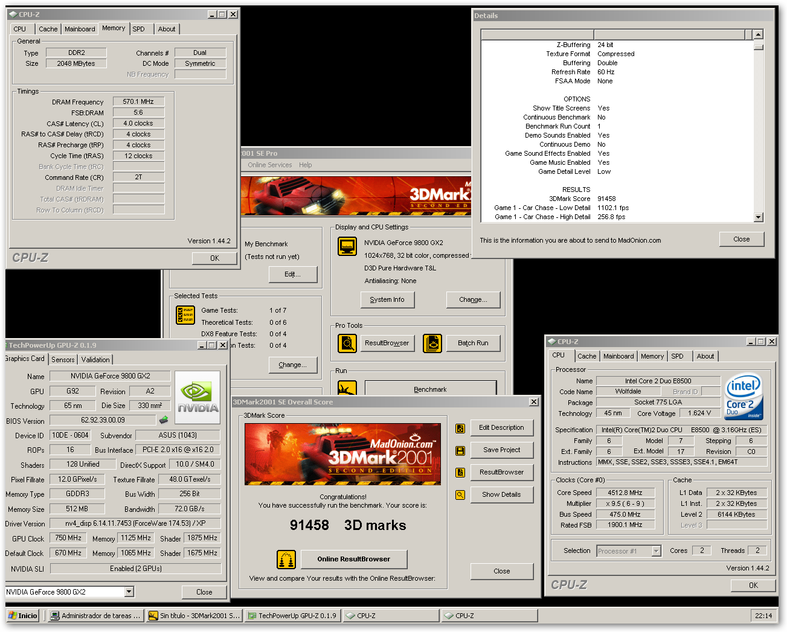Open the Mainboard tab in CPU-Z processor window
787x632 pixels.
618,356
